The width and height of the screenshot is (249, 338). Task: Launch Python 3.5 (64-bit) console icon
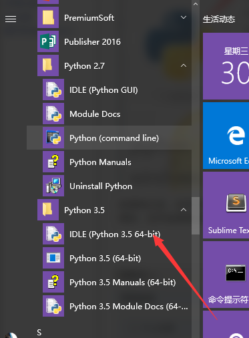pyautogui.click(x=53, y=258)
